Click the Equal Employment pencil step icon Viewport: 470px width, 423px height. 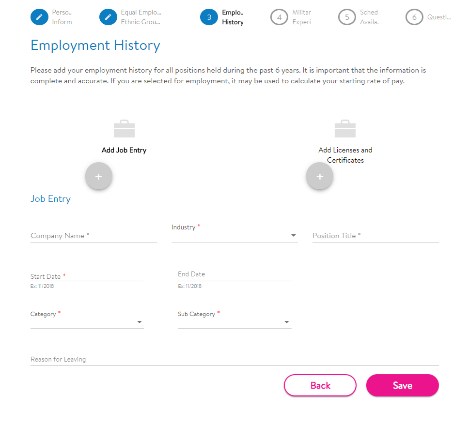pos(108,17)
